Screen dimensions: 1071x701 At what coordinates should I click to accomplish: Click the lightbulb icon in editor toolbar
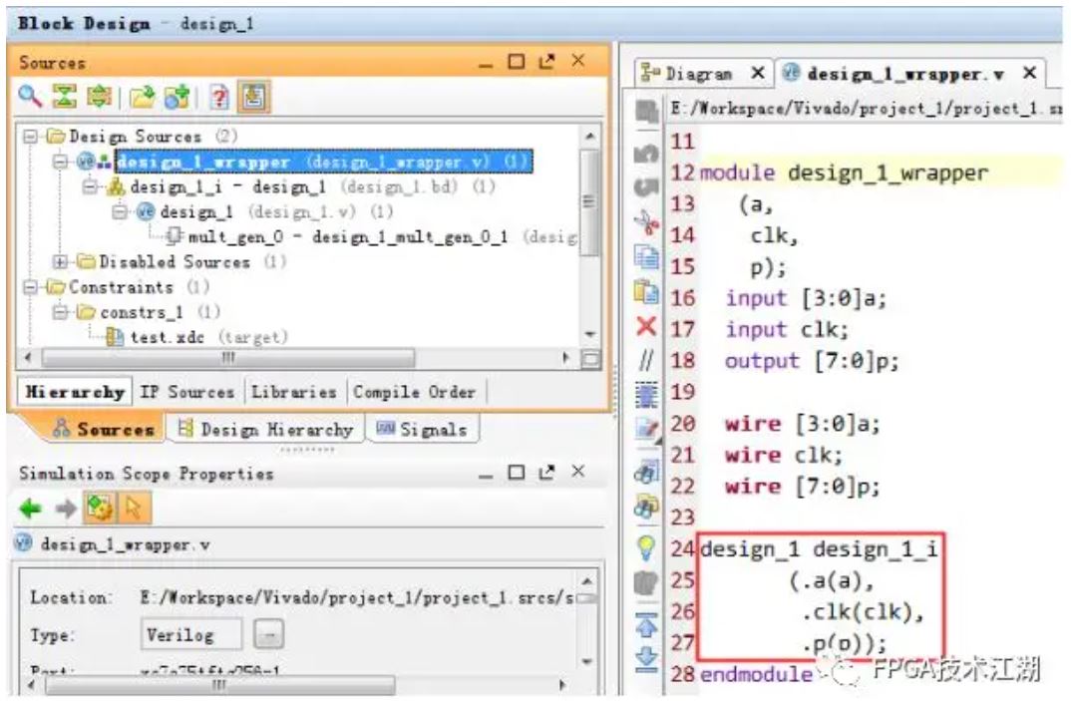(646, 548)
